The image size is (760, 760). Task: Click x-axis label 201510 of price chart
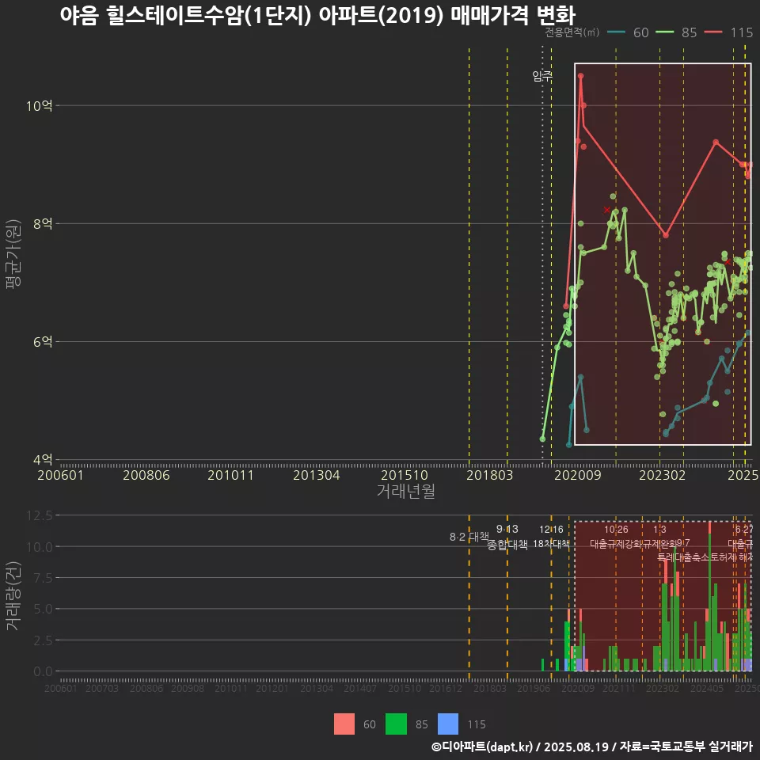coord(405,475)
